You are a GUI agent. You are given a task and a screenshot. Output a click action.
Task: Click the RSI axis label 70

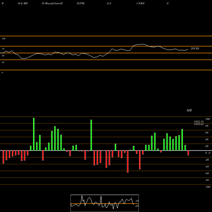click(x=3, y=49)
